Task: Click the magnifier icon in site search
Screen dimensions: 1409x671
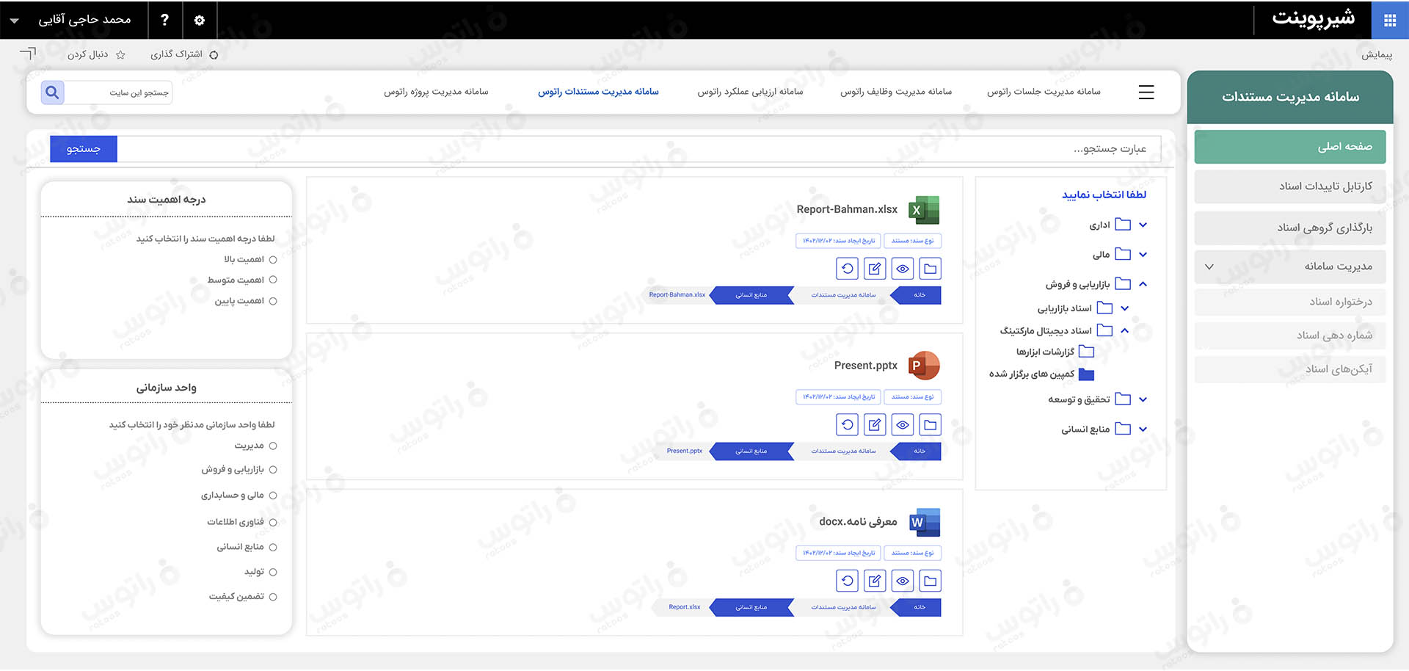Action: [x=52, y=93]
